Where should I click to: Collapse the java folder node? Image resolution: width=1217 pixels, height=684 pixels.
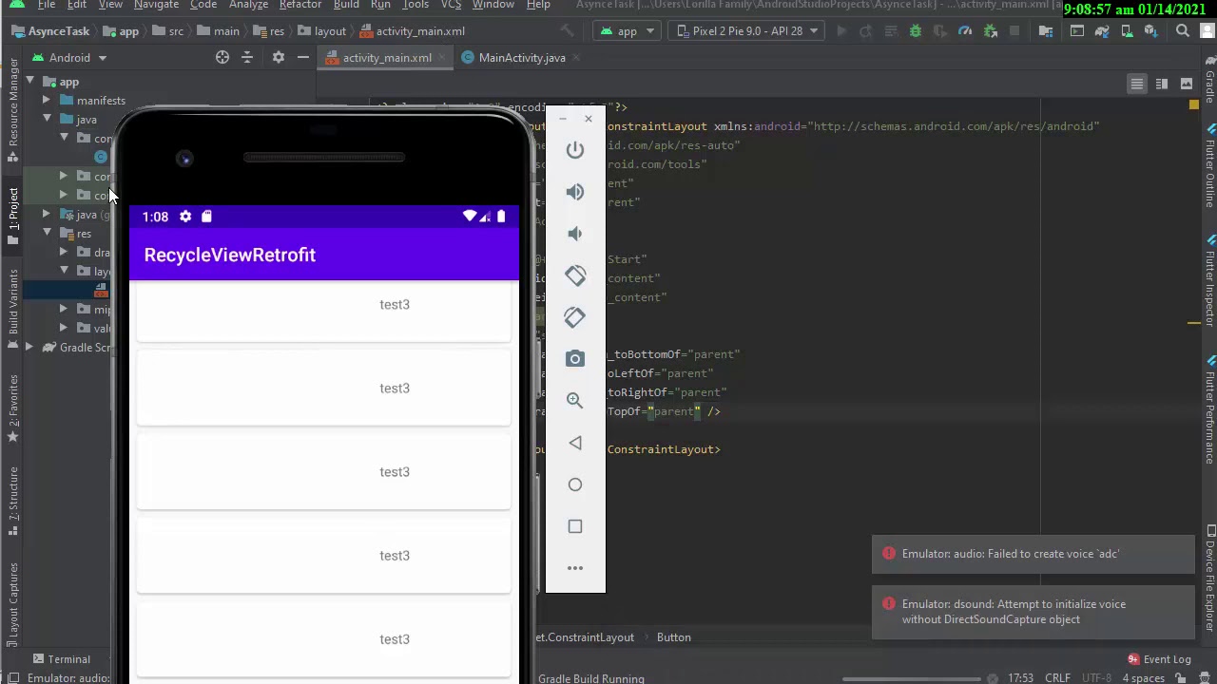click(47, 120)
